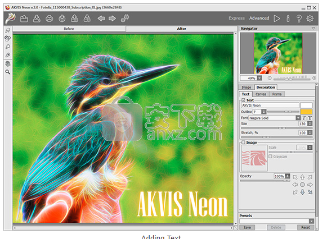Toggle italic text style button
This screenshot has width=327, height=239.
pos(304,118)
